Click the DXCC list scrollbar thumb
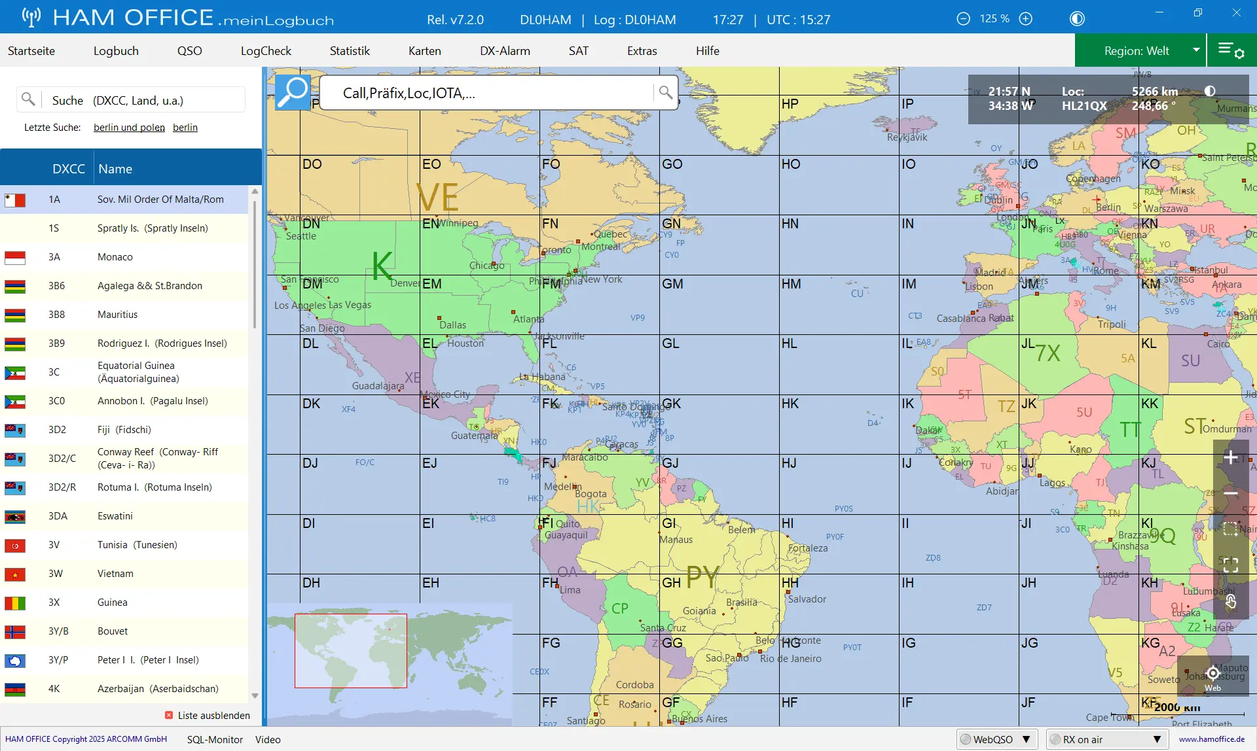Viewport: 1257px width, 751px height. 255,265
